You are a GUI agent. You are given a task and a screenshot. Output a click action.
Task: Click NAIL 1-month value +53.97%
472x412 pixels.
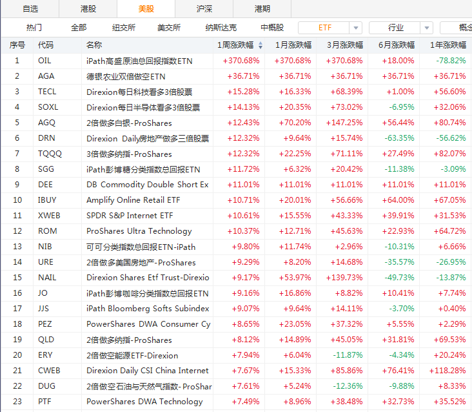pyautogui.click(x=295, y=278)
